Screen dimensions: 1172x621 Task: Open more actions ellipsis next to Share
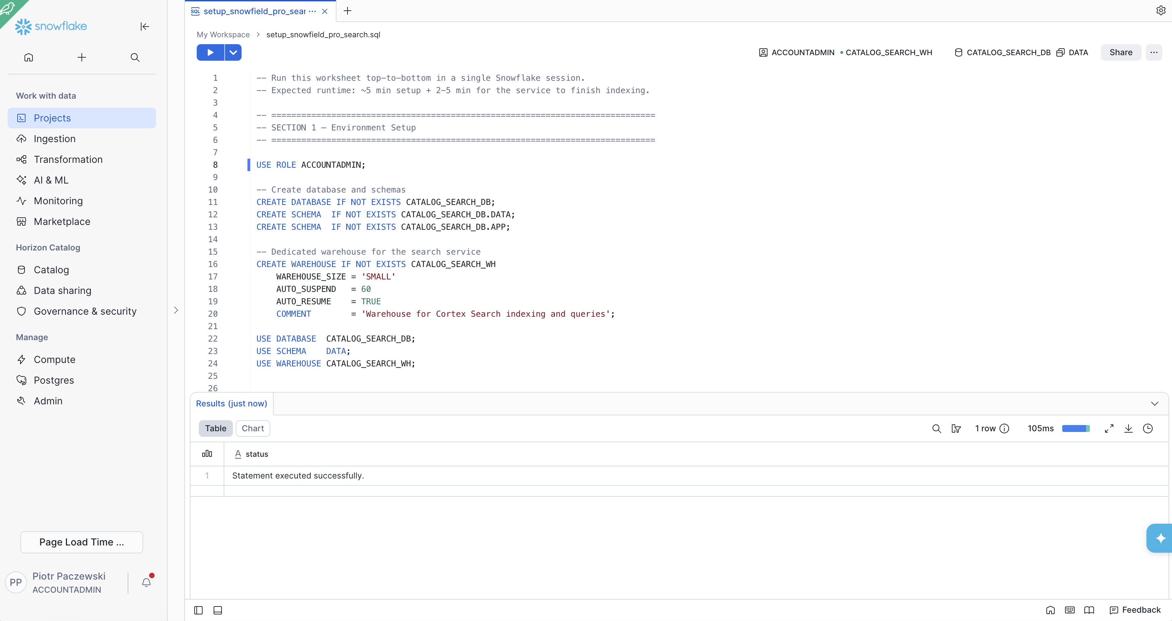1154,52
